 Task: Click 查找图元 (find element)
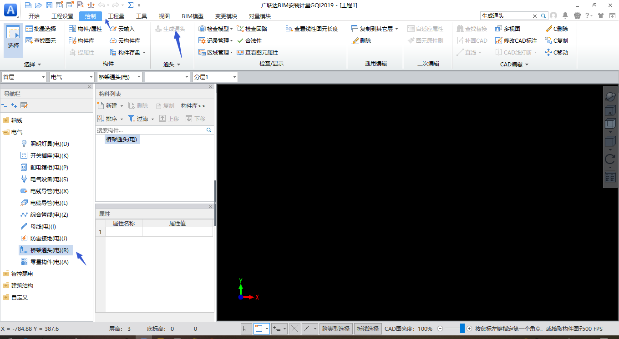coord(41,40)
